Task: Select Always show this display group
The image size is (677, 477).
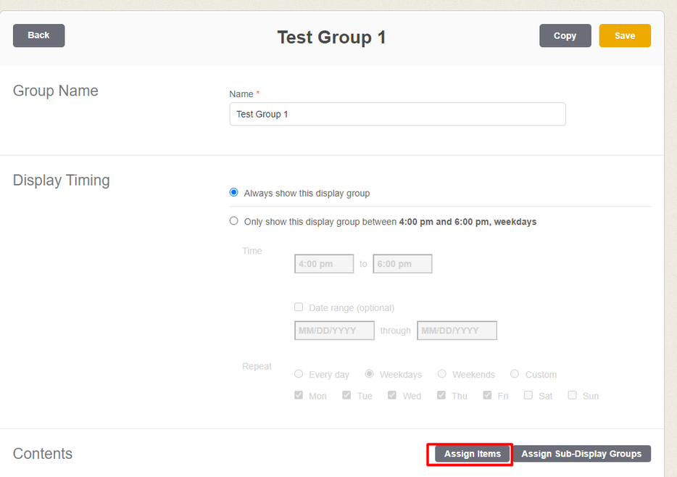Action: [233, 193]
